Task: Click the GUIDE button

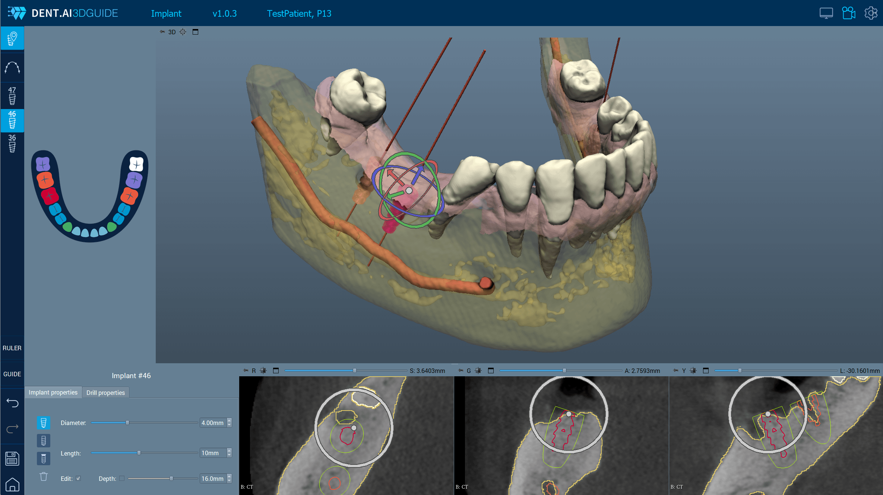Action: tap(12, 374)
